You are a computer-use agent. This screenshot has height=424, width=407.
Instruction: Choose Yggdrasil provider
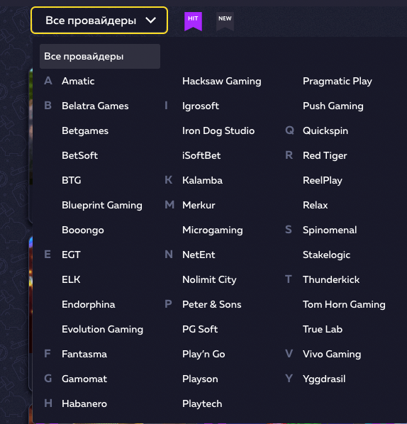point(324,379)
